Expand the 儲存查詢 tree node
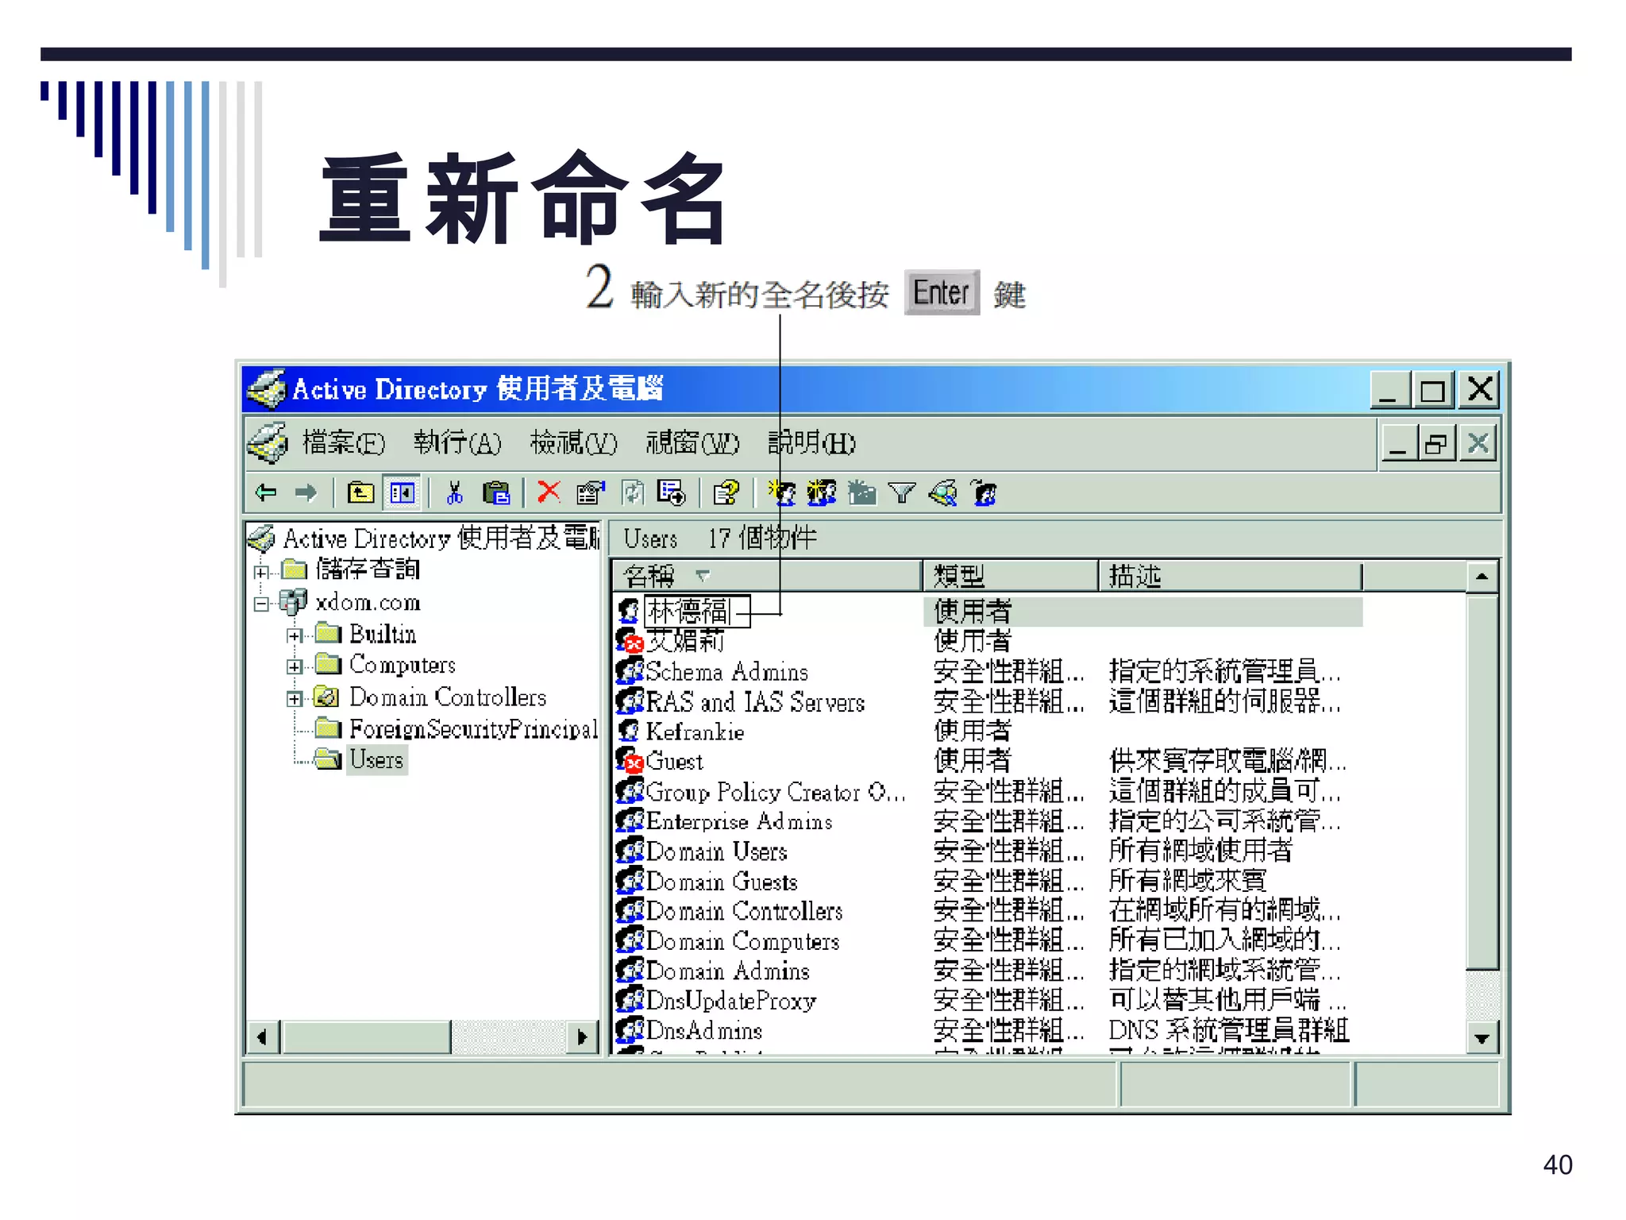 coord(262,571)
